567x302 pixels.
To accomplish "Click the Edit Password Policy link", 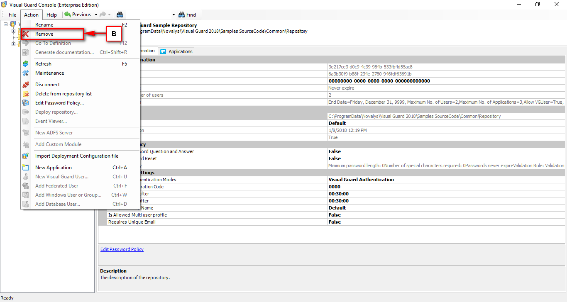I will 122,249.
